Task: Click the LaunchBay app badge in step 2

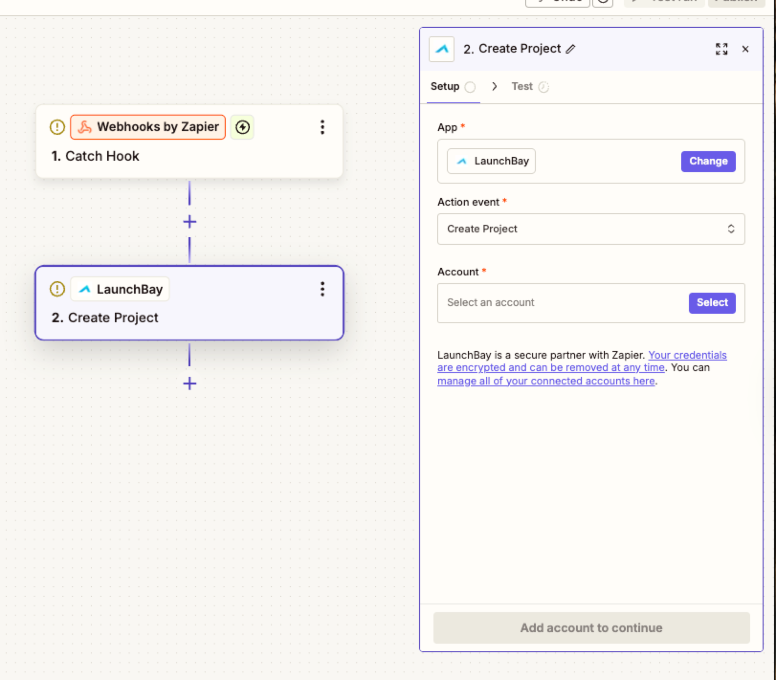Action: point(120,289)
